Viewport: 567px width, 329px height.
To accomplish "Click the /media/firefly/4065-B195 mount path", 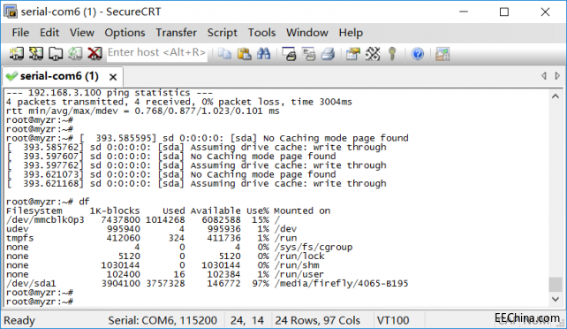I will (x=342, y=283).
